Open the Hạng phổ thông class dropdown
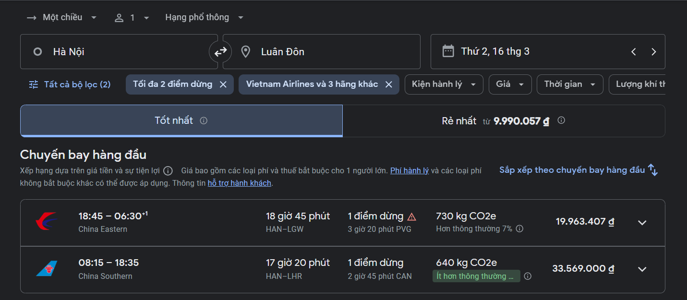This screenshot has width=687, height=300. [x=205, y=18]
